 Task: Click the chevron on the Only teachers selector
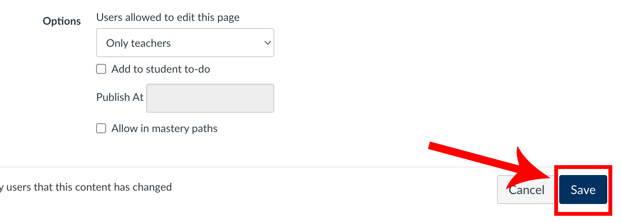267,43
